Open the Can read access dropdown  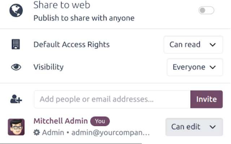coord(193,45)
